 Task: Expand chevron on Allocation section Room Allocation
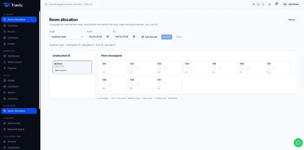pyautogui.click(x=34, y=111)
